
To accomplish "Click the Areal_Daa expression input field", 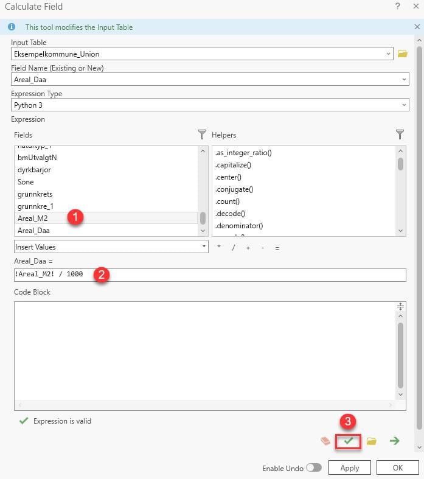I will pos(243,274).
